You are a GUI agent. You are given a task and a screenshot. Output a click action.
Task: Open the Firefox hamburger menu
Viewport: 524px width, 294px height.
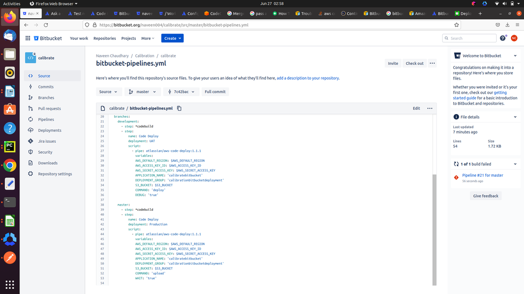[517, 25]
